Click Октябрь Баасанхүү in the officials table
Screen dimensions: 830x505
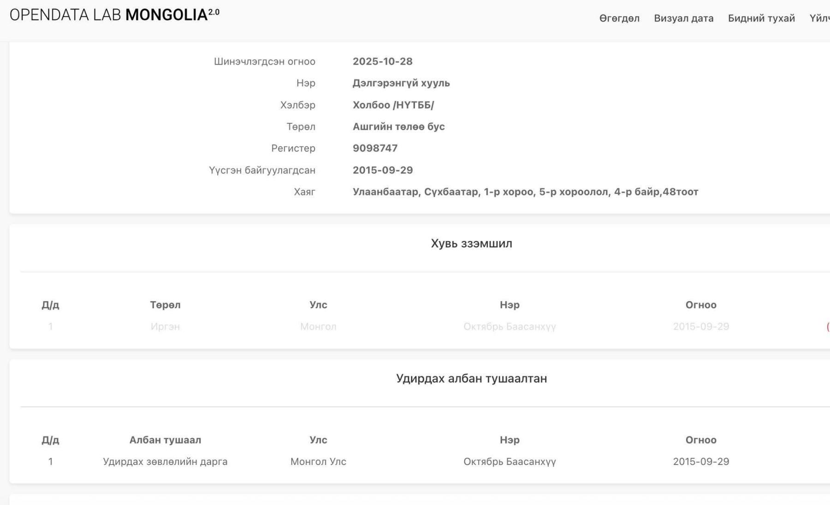pos(509,462)
